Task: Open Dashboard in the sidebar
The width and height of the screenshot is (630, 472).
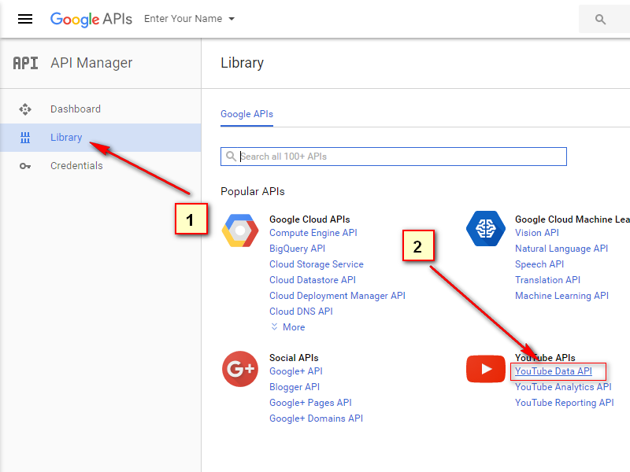Action: tap(76, 109)
